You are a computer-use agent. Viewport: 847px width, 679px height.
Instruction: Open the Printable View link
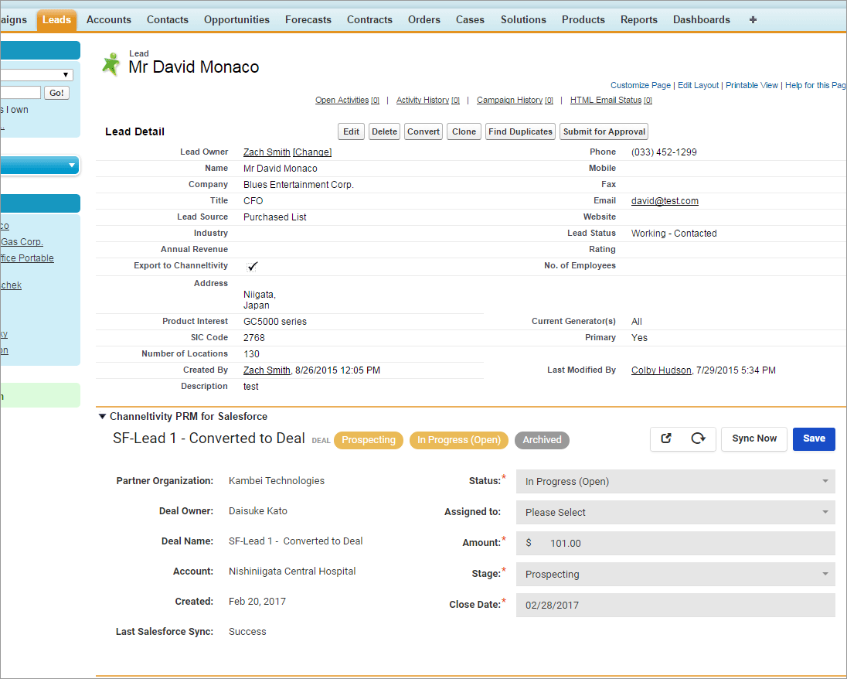tap(751, 85)
